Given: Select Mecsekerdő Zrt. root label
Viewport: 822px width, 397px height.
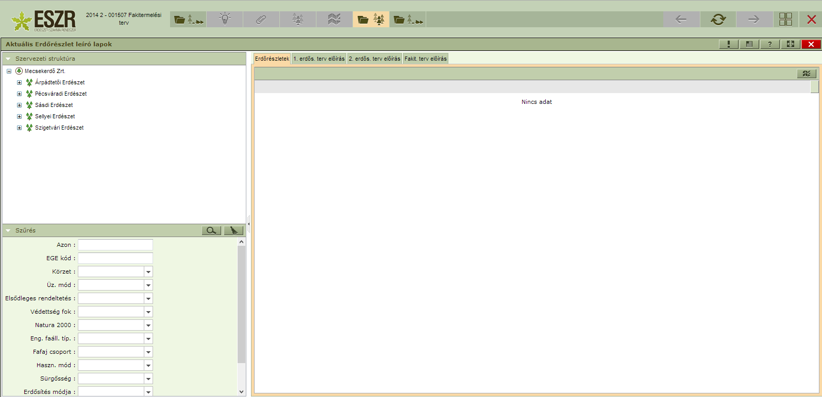Looking at the screenshot, I should click(x=45, y=71).
